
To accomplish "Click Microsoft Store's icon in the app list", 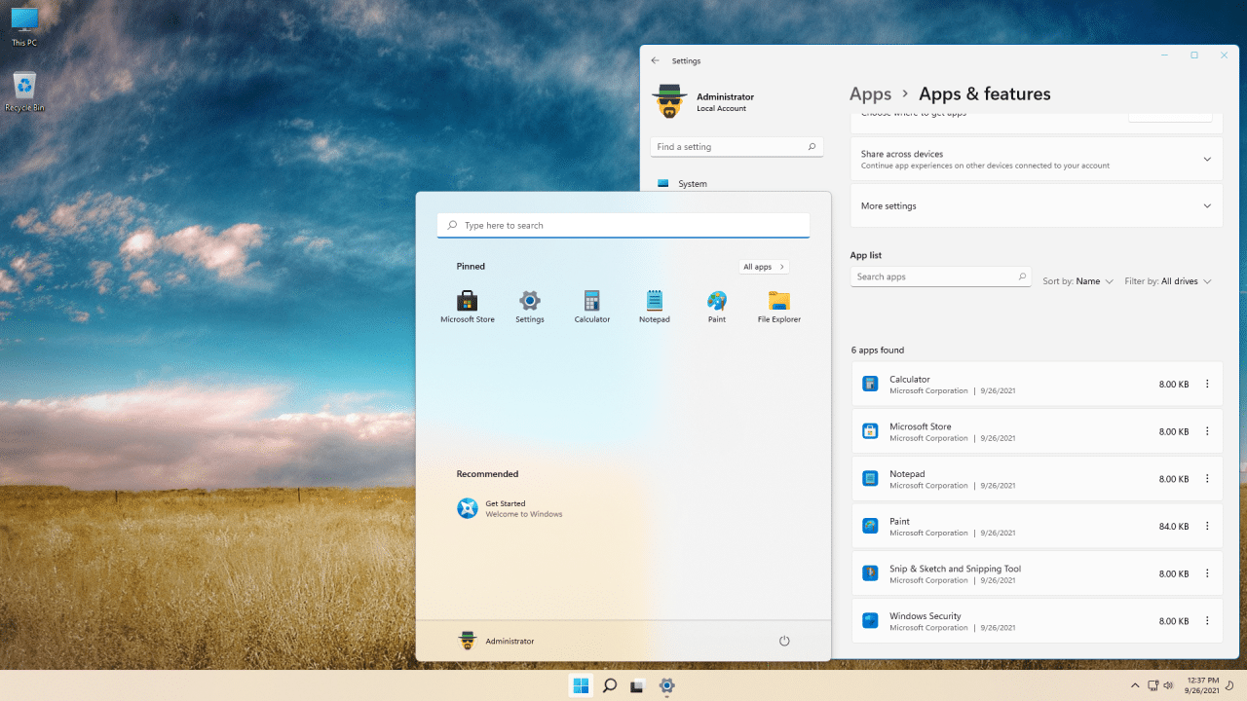I will pos(870,431).
